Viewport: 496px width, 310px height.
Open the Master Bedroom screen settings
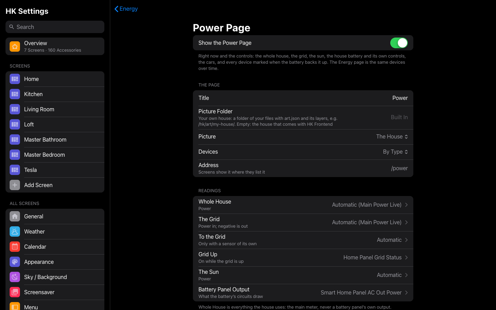click(x=55, y=155)
